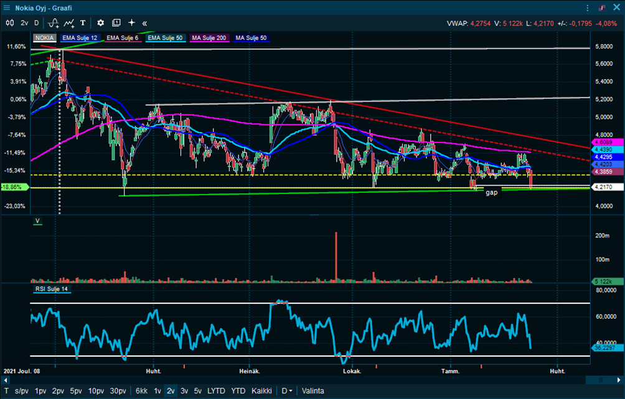Open the 2v time range selector in the top toolbar
Screen dimensions: 625x399
coord(24,22)
